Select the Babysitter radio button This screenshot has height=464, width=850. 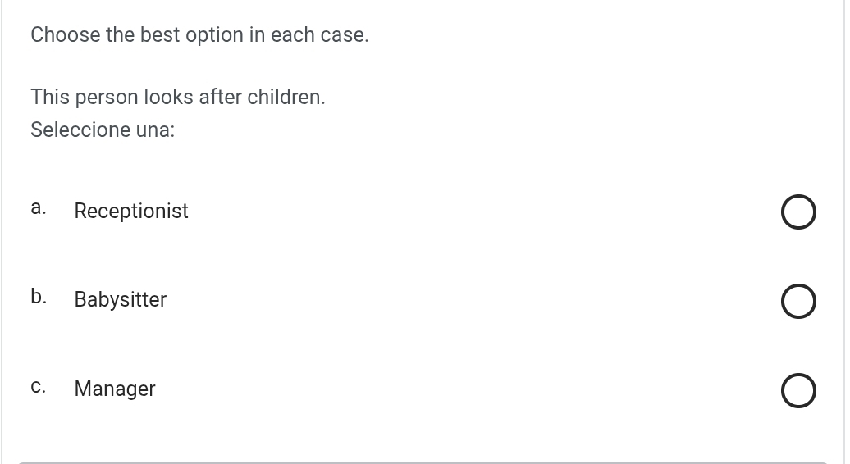tap(798, 302)
